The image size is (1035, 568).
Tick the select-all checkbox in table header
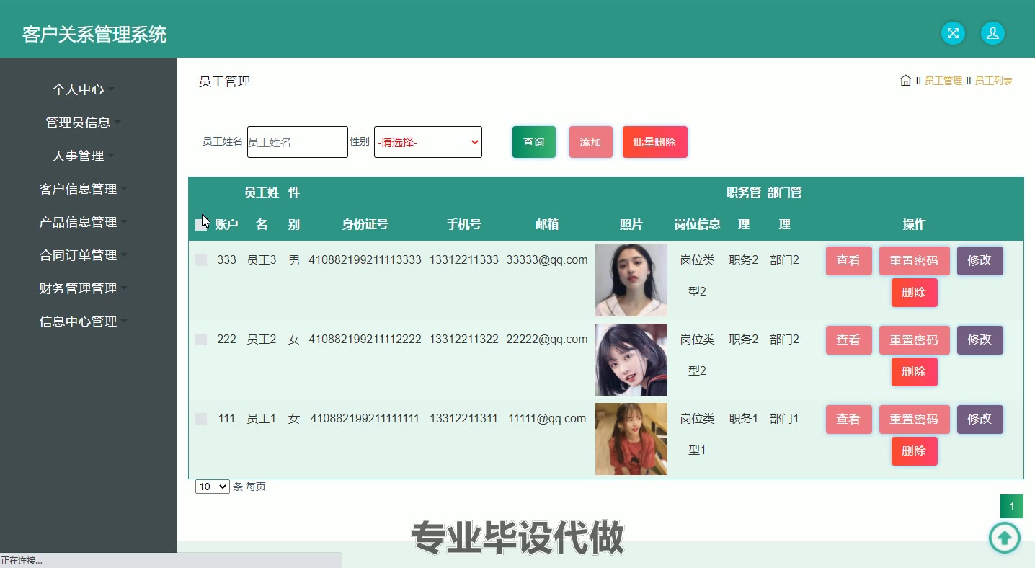(x=201, y=225)
